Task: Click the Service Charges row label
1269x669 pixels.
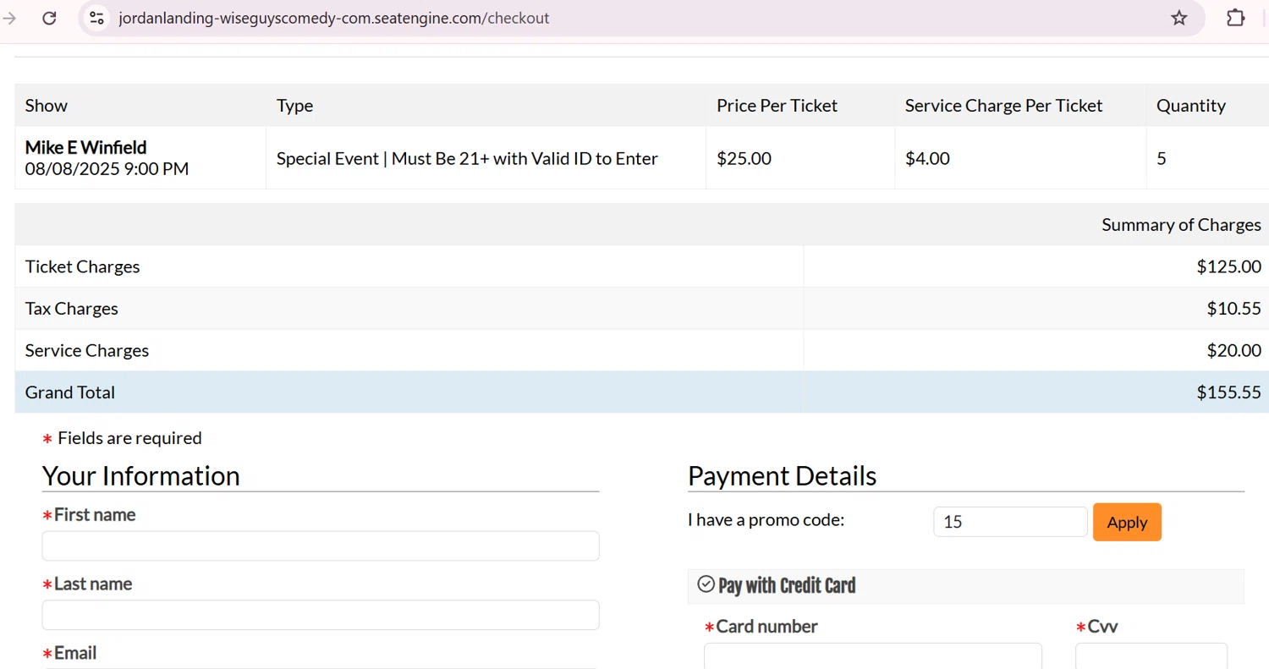Action: point(87,350)
